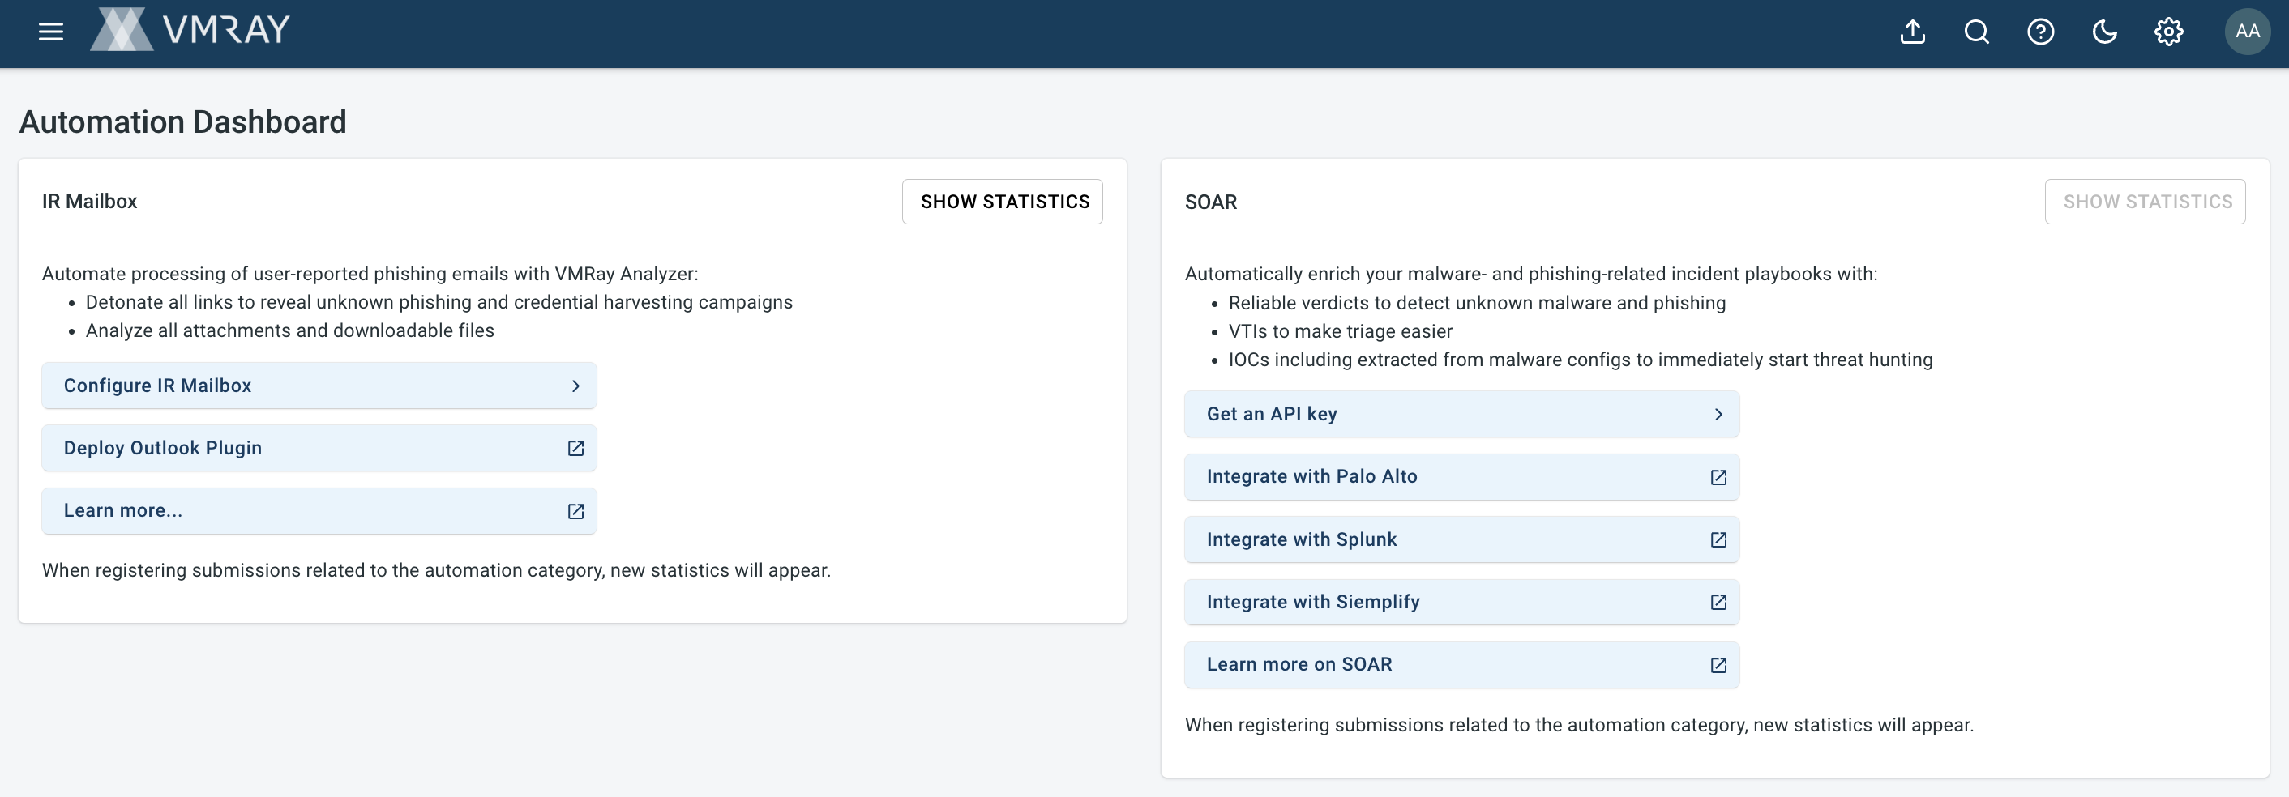Click the IR Mailbox card title

90,202
